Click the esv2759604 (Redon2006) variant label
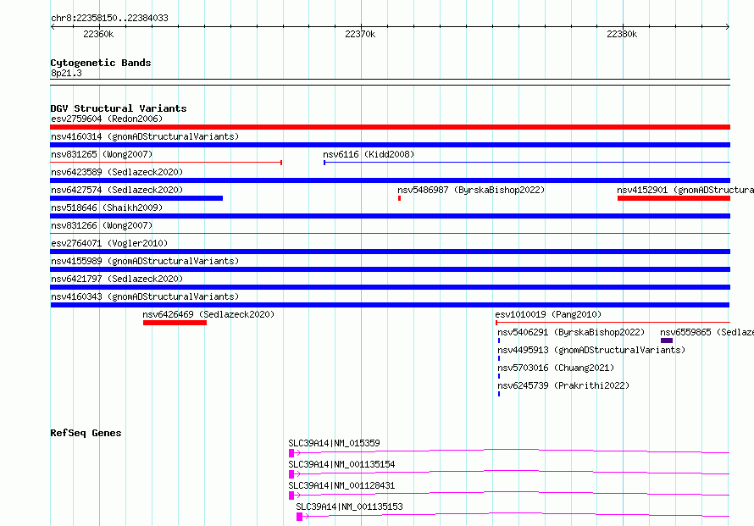Image resolution: width=754 pixels, height=526 pixels. pyautogui.click(x=107, y=119)
